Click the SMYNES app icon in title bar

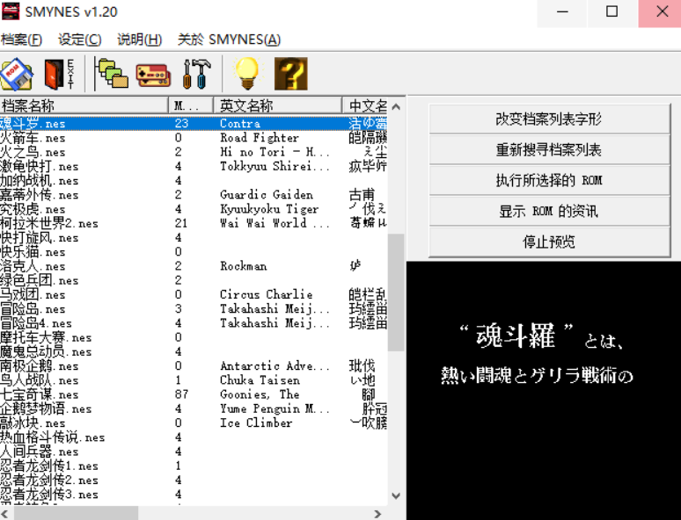(11, 11)
